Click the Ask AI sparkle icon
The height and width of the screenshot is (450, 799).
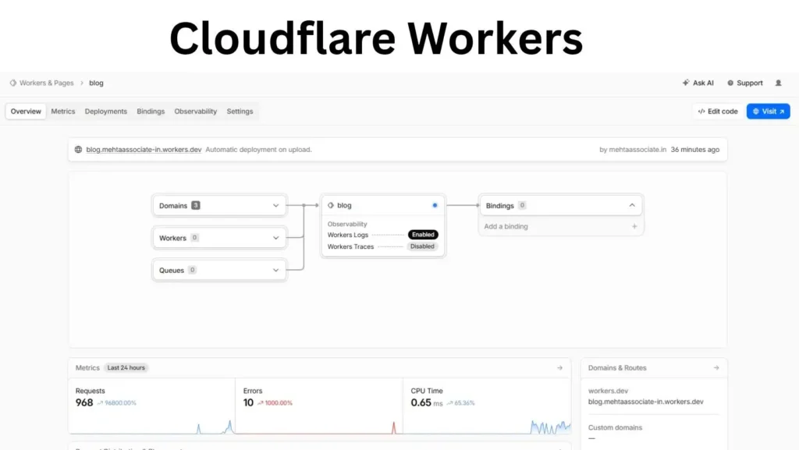(x=685, y=83)
